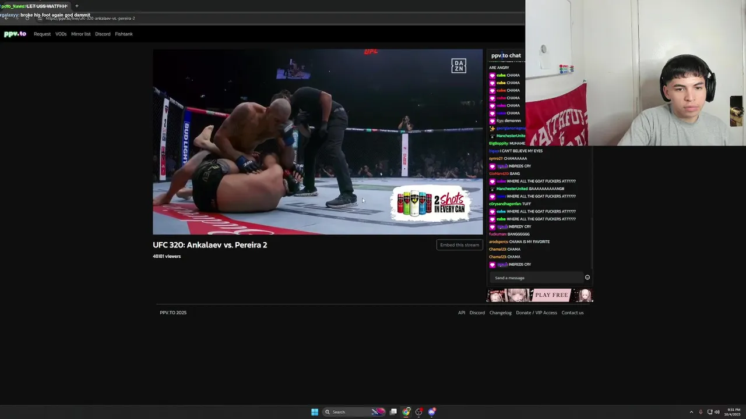
Task: Open emoji picker in chat box
Action: pos(587,278)
